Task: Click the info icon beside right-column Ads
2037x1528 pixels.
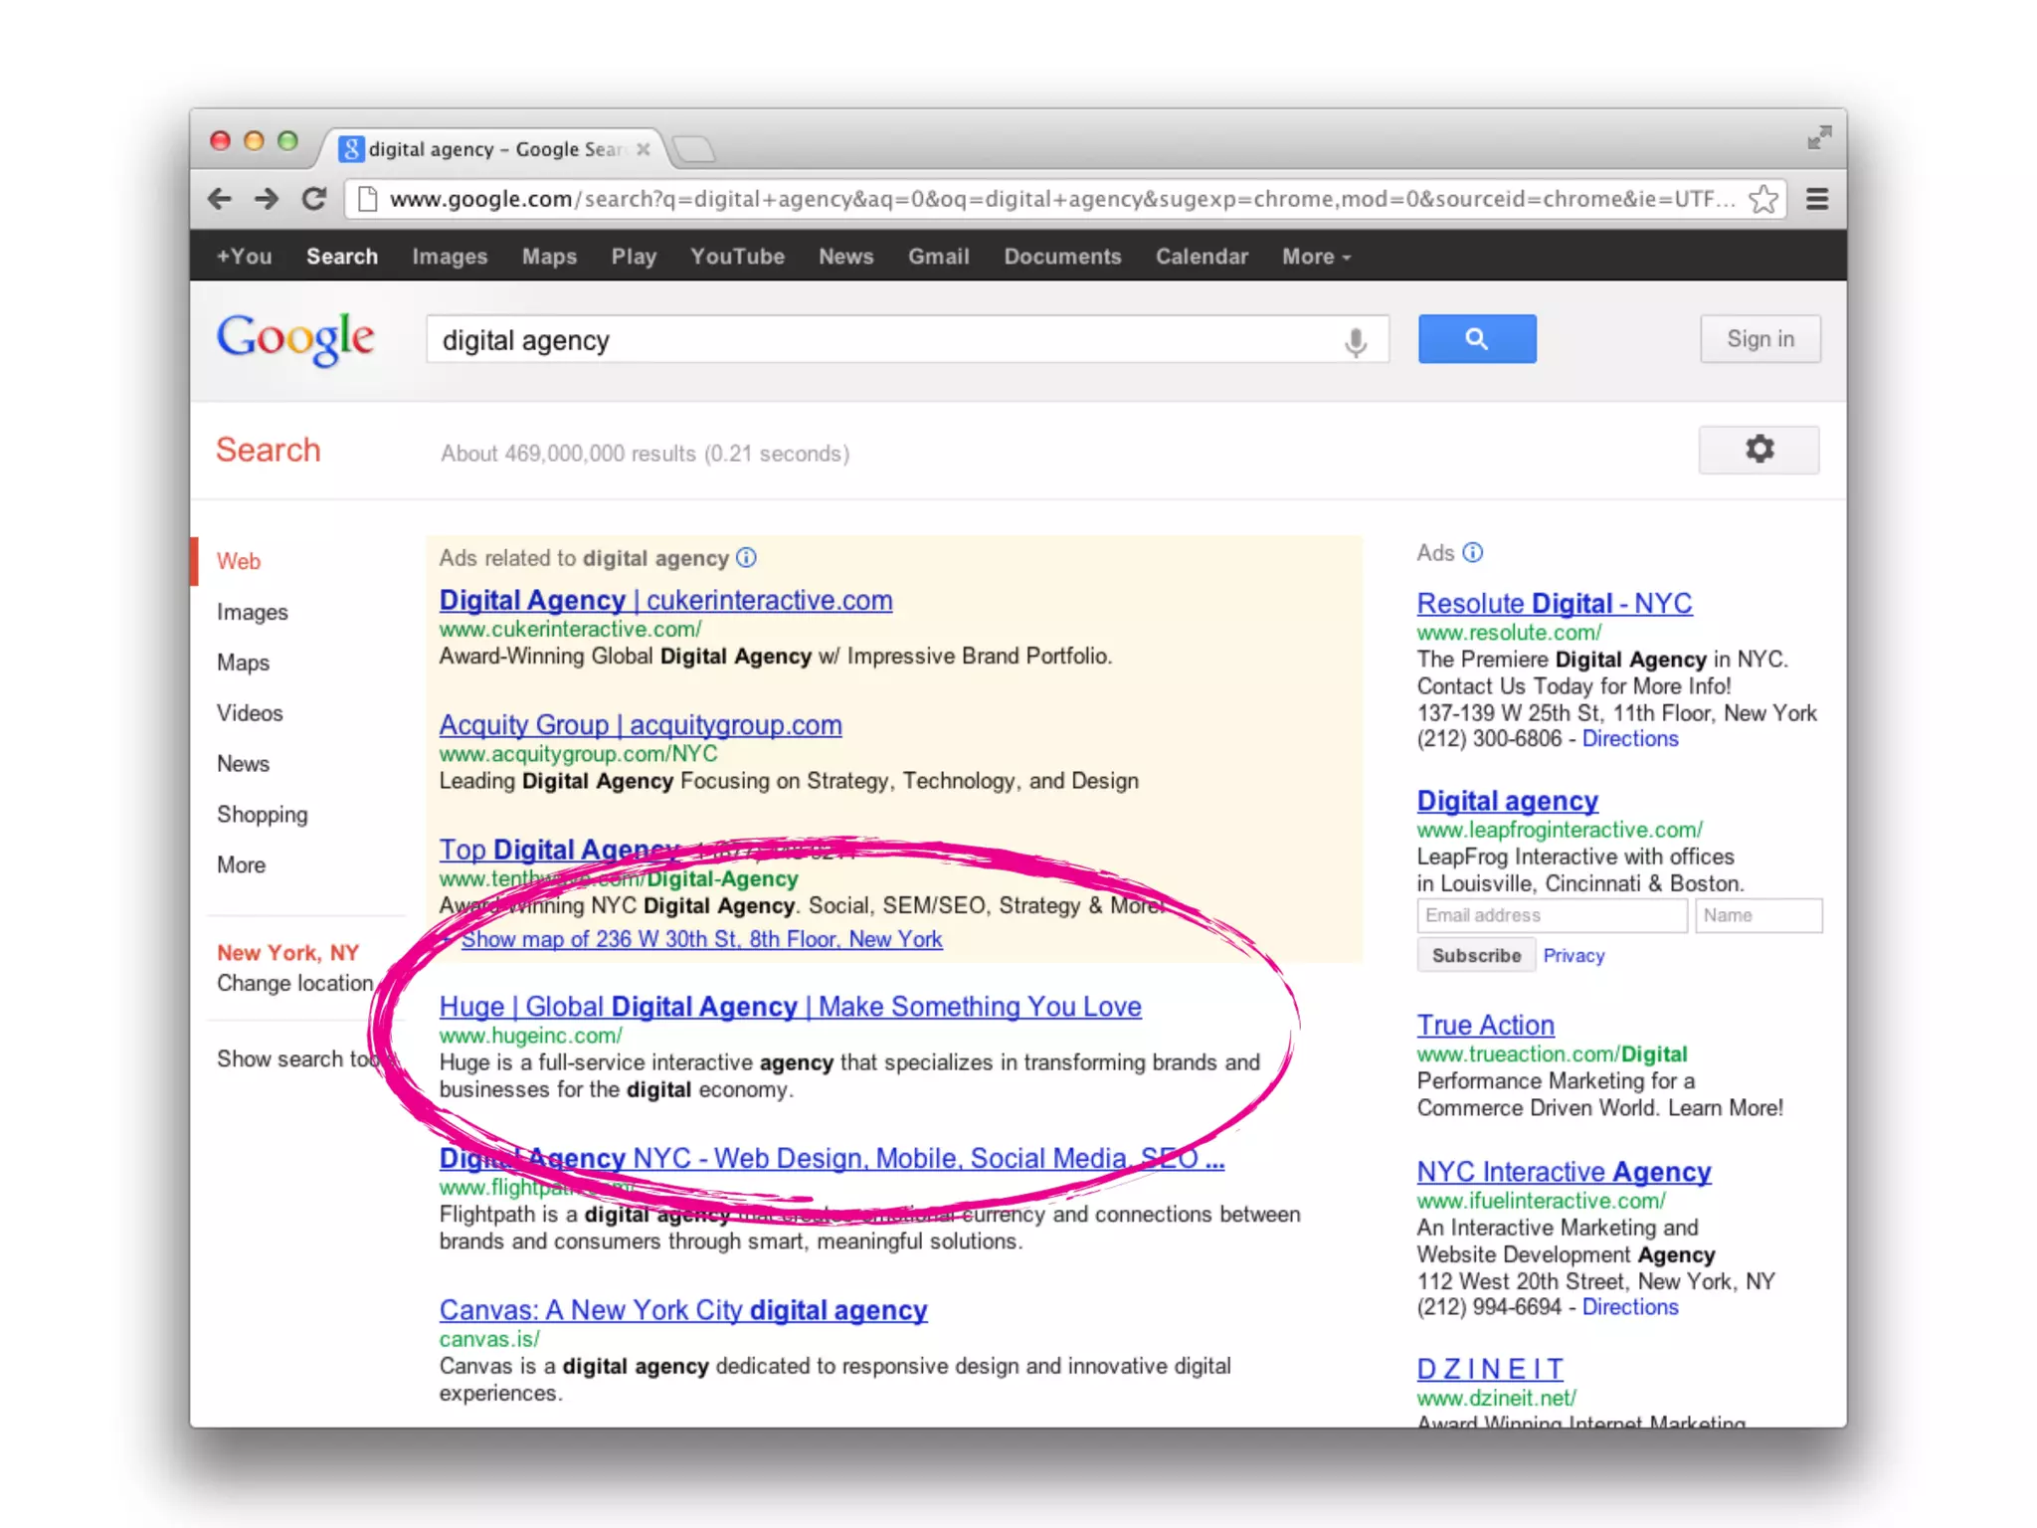Action: [1473, 552]
